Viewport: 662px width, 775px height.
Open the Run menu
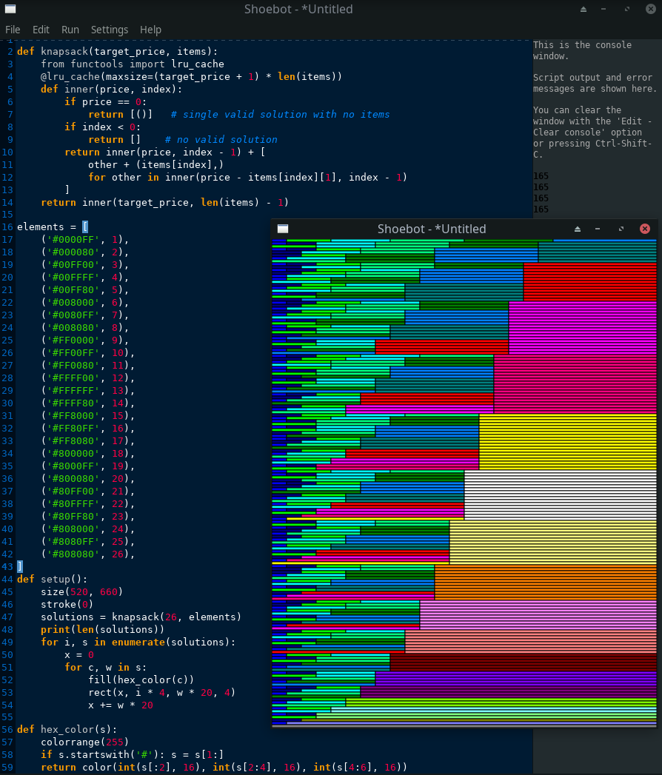pos(70,30)
